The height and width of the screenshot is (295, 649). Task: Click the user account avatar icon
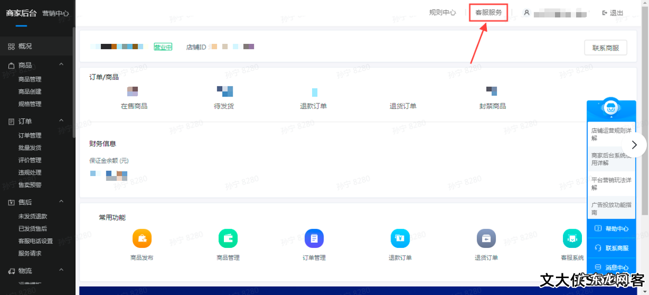(527, 12)
